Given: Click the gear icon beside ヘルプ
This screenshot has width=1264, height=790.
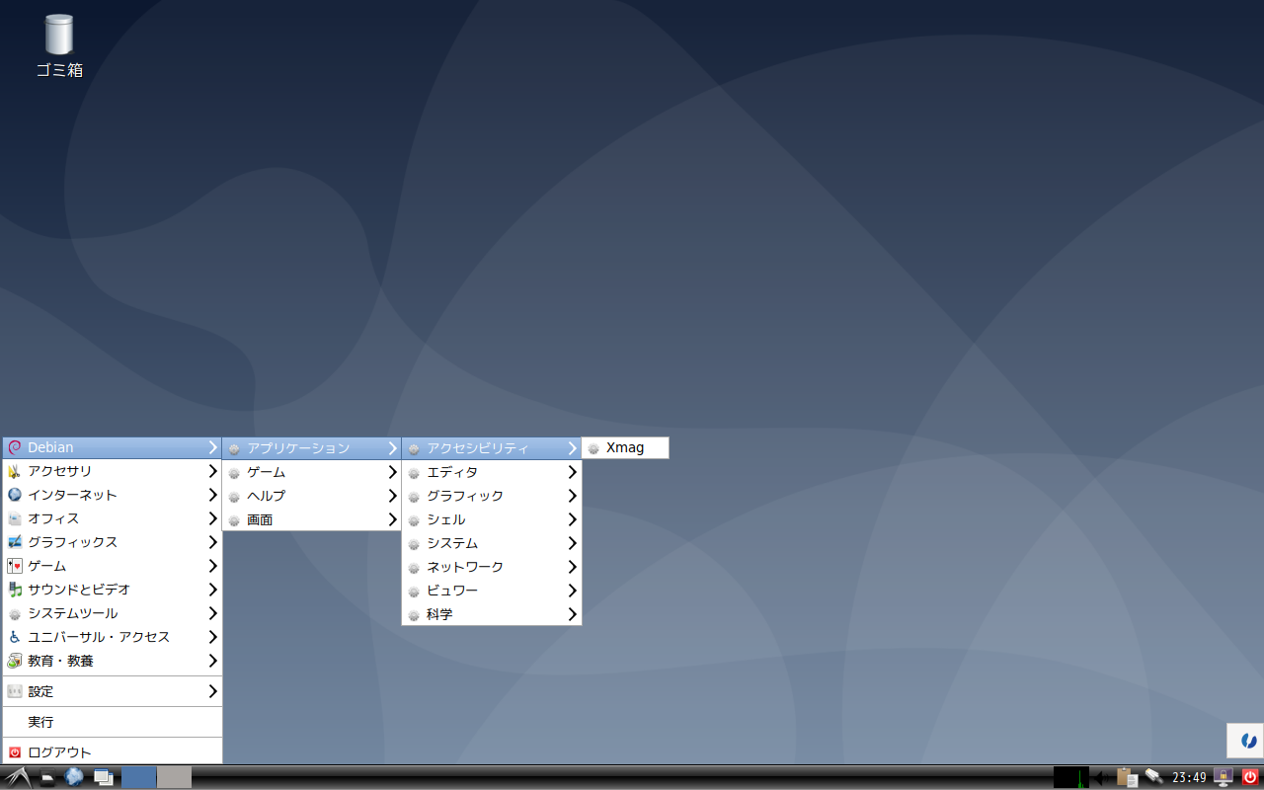Looking at the screenshot, I should (x=234, y=497).
